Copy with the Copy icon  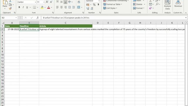[10, 5]
